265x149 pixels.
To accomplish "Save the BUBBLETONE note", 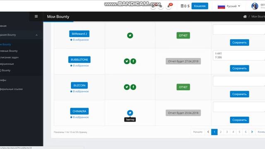I will click(239, 68).
